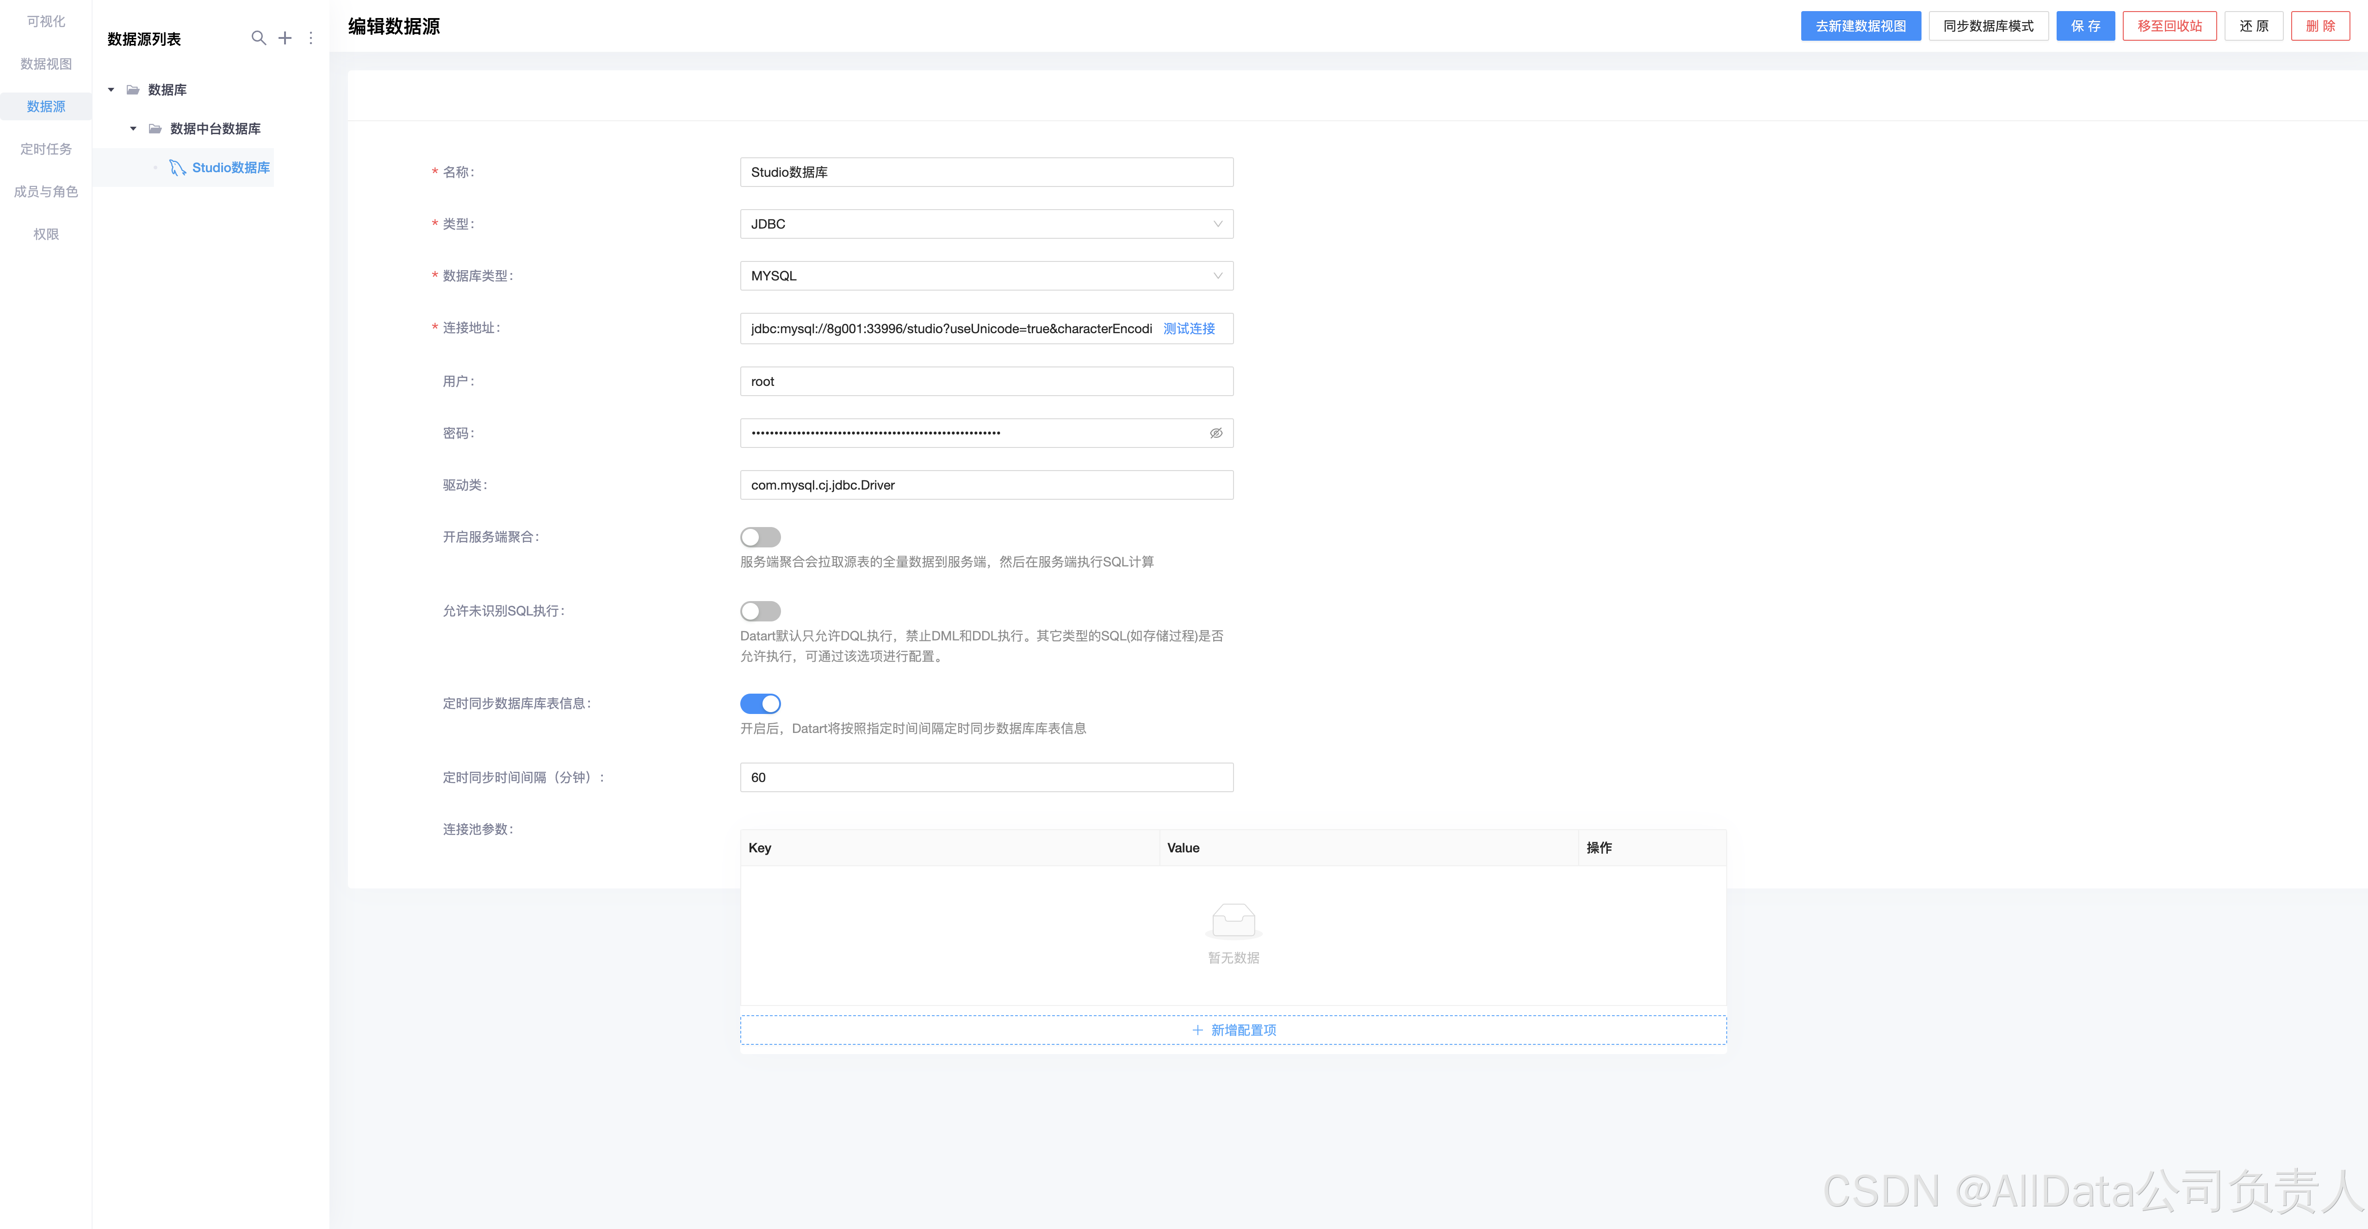Click the search icon in data source list
Image resolution: width=2368 pixels, height=1229 pixels.
point(258,37)
